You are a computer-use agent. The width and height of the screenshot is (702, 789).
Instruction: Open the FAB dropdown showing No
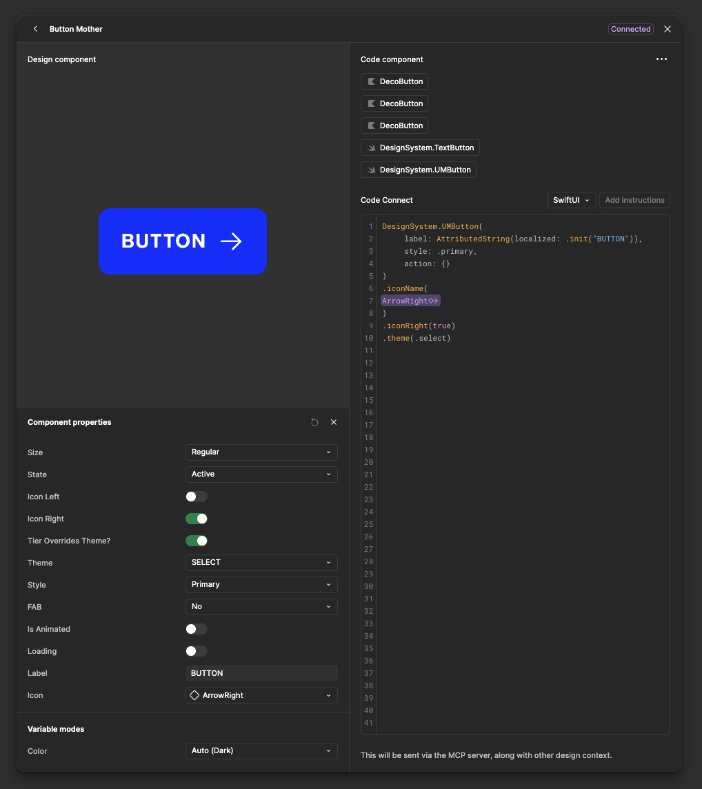tap(261, 607)
